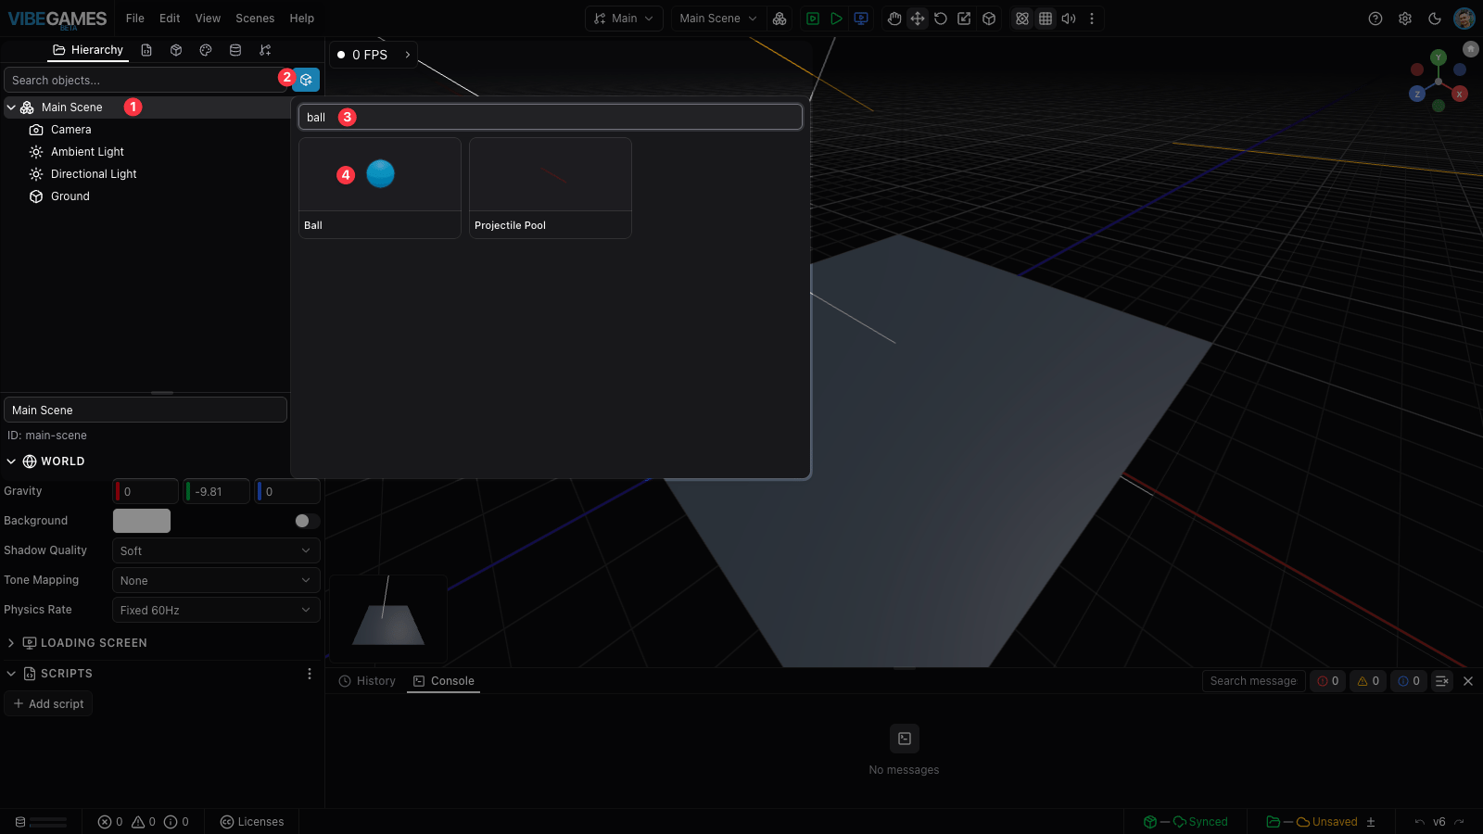This screenshot has height=834, width=1483.
Task: Open Physics Rate dropdown
Action: 216,610
